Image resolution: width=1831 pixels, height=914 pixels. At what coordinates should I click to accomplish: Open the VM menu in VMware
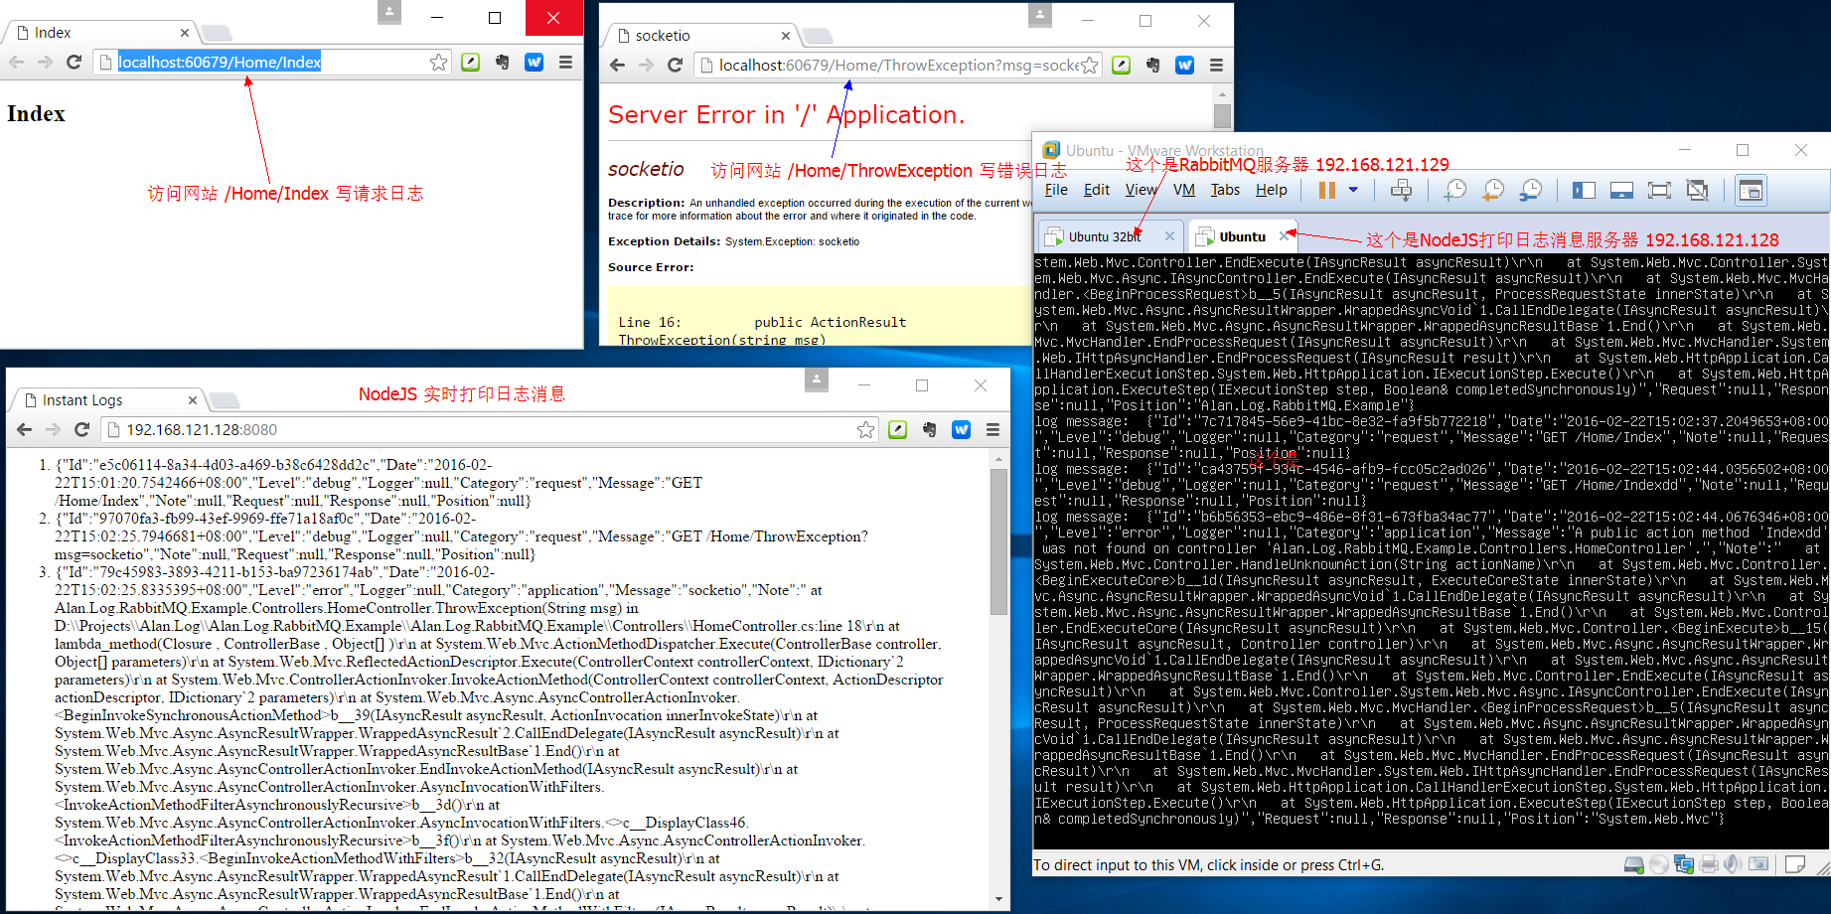coord(1183,190)
